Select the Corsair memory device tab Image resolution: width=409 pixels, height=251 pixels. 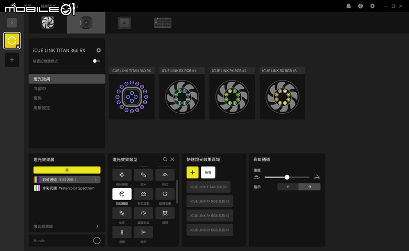(124, 23)
